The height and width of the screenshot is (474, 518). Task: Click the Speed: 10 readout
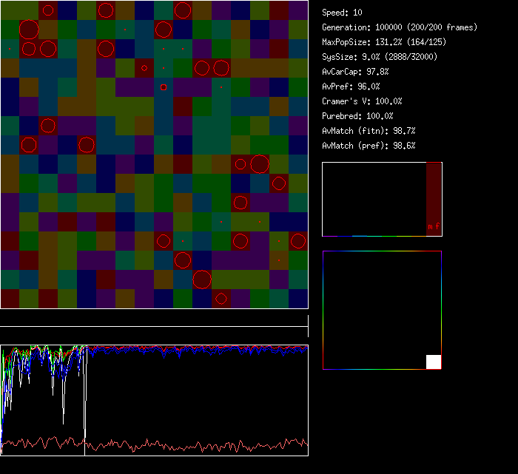(342, 13)
